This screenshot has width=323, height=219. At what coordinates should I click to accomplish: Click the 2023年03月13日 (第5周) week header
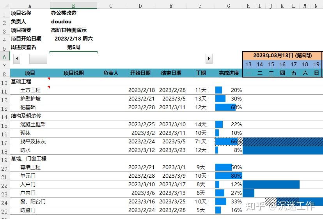pos(282,56)
